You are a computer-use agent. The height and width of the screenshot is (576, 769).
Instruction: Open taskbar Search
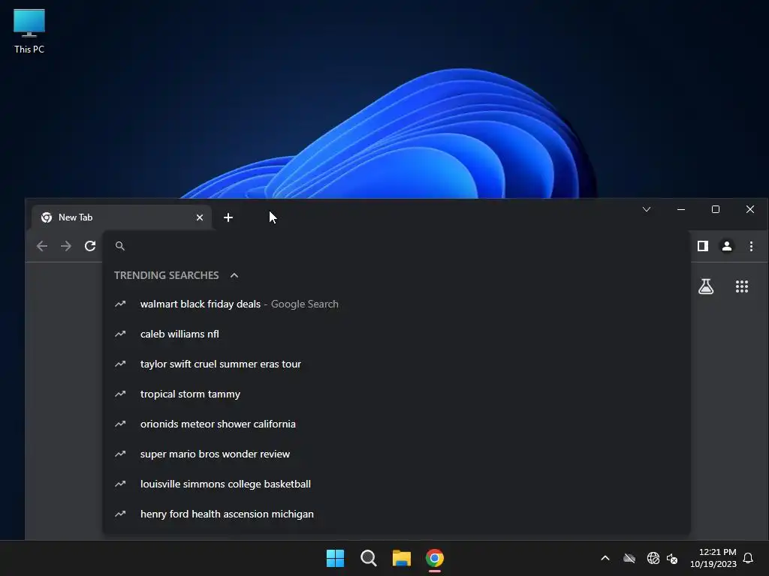point(368,558)
